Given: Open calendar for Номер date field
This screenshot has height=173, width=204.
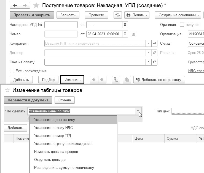Looking at the screenshot, I should pyautogui.click(x=125, y=34).
